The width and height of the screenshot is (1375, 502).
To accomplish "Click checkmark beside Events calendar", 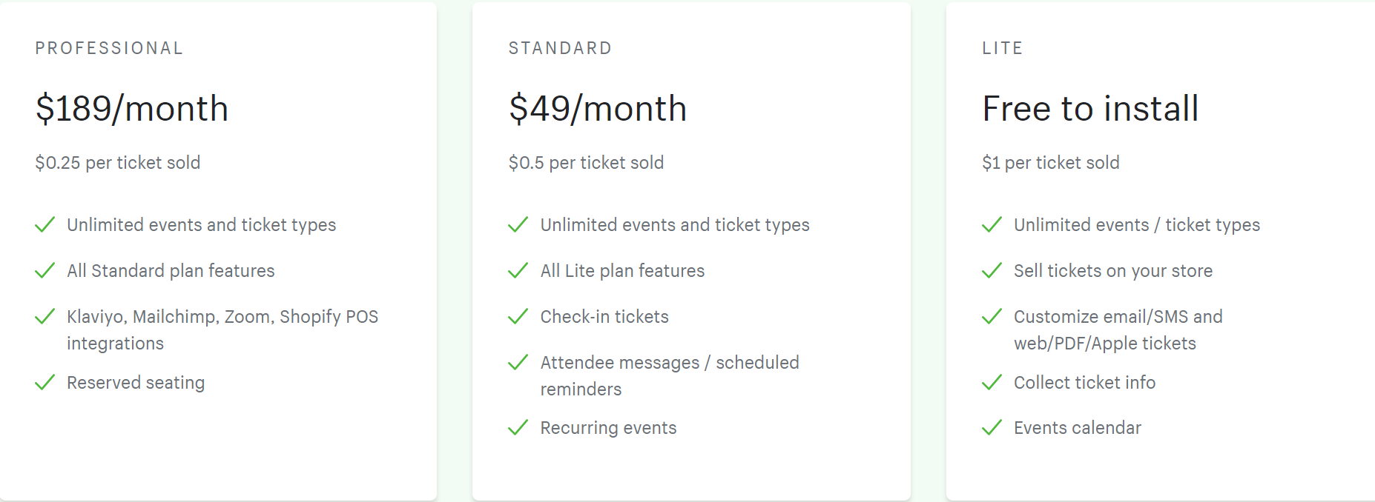I will click(x=992, y=427).
